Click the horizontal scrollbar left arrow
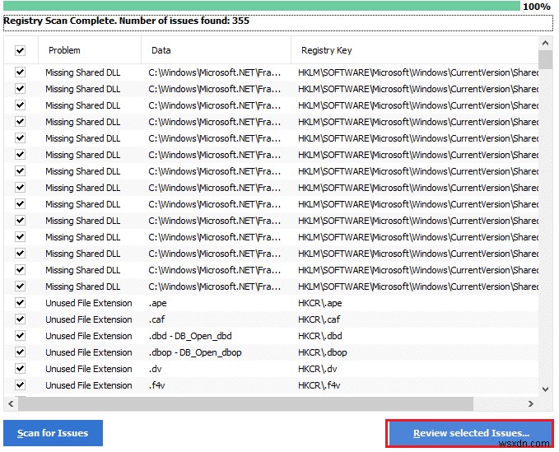 [11, 403]
